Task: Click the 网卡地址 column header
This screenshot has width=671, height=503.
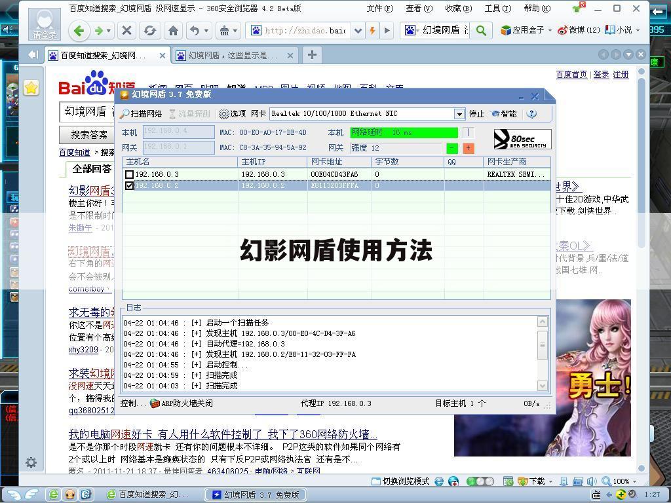Action: (x=339, y=162)
